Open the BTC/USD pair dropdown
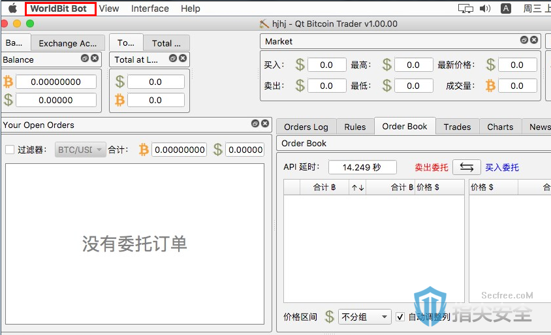551x335 pixels. click(80, 150)
